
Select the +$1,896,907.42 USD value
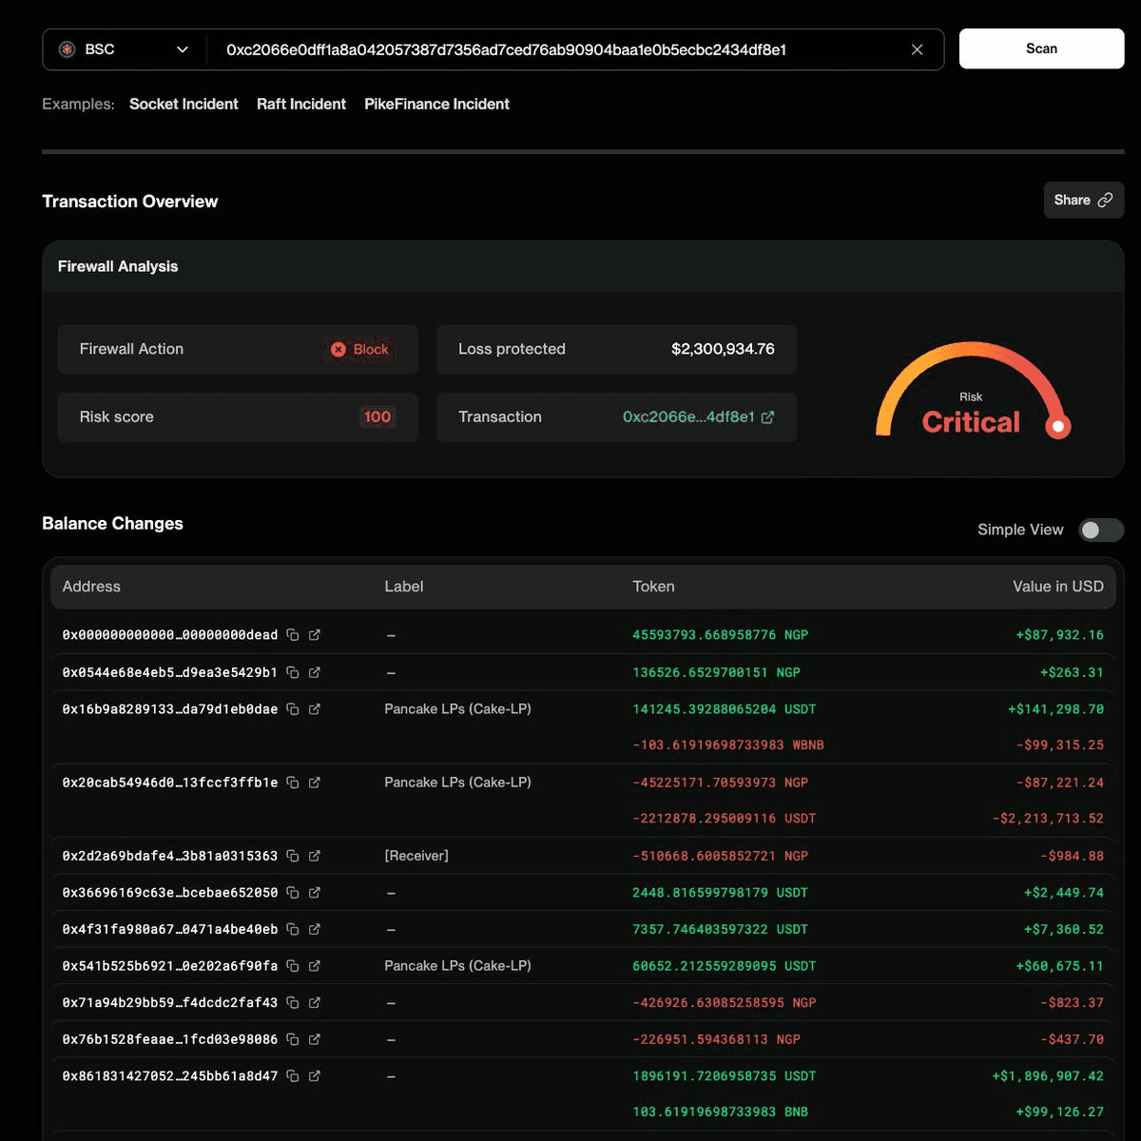1048,1076
